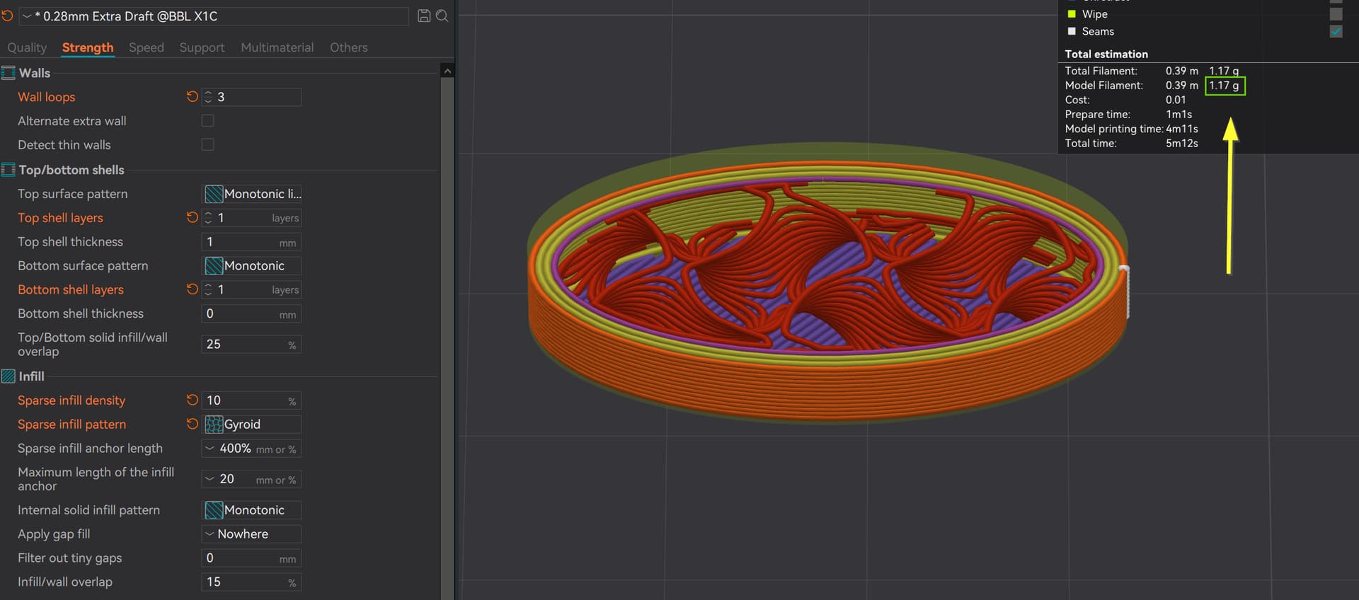Open the Bottom surface pattern dropdown
The height and width of the screenshot is (600, 1359).
pyautogui.click(x=251, y=265)
